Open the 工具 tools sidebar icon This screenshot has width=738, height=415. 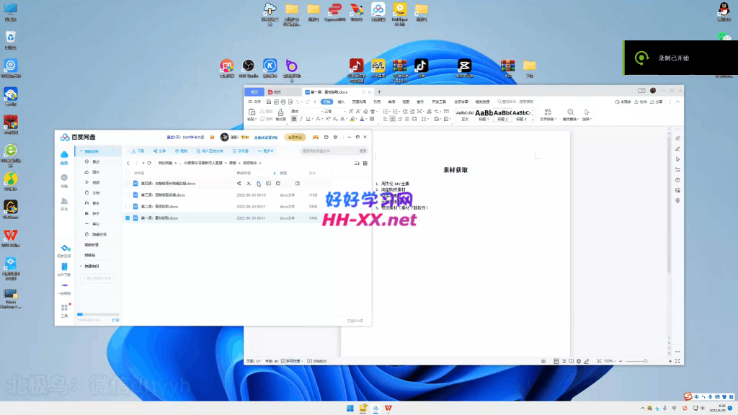coord(64,311)
